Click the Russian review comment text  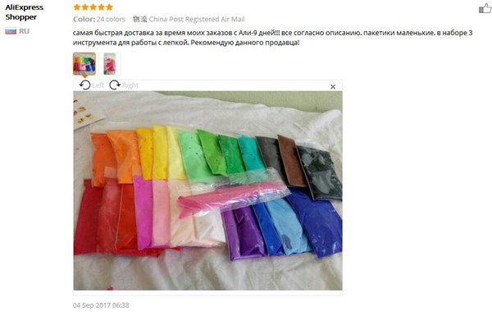[x=273, y=38]
